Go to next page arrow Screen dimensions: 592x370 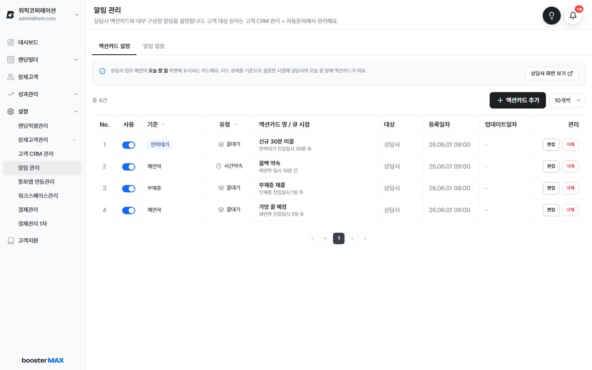[352, 238]
